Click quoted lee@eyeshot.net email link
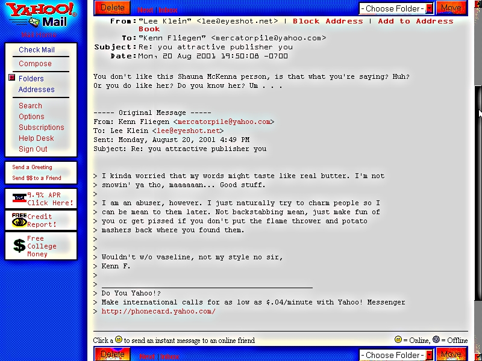This screenshot has width=482, height=361. click(x=188, y=131)
